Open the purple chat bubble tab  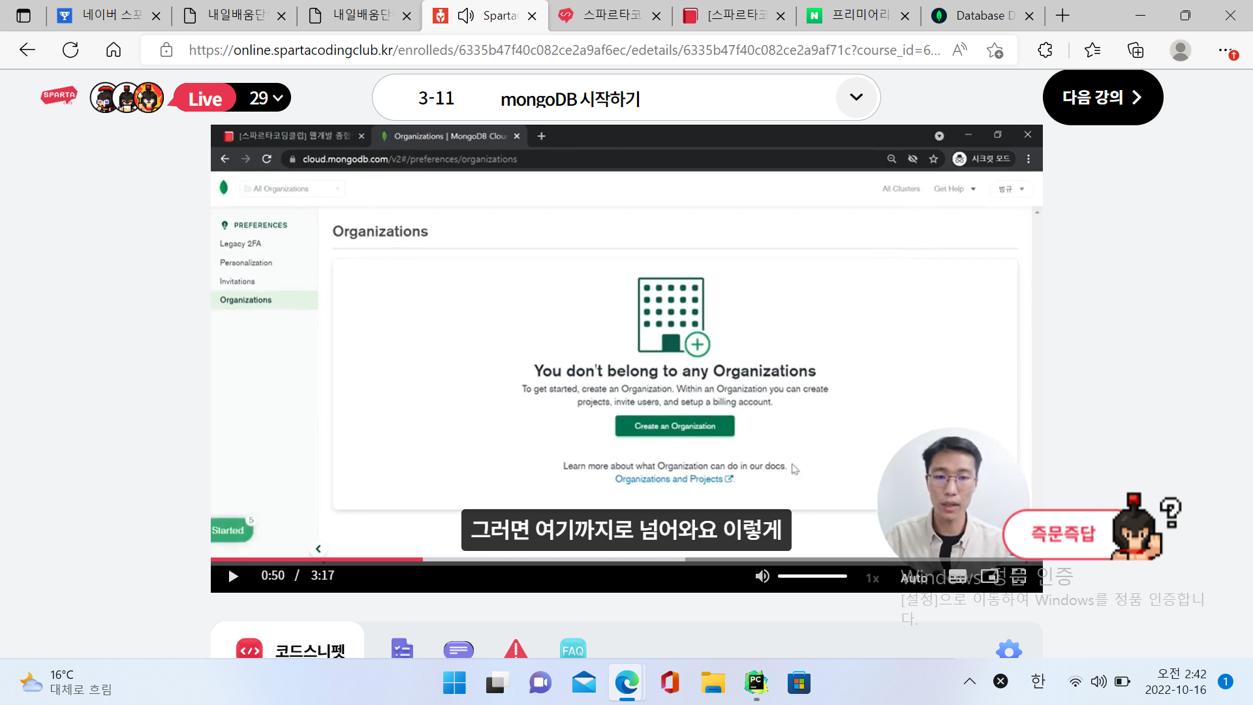pyautogui.click(x=458, y=650)
